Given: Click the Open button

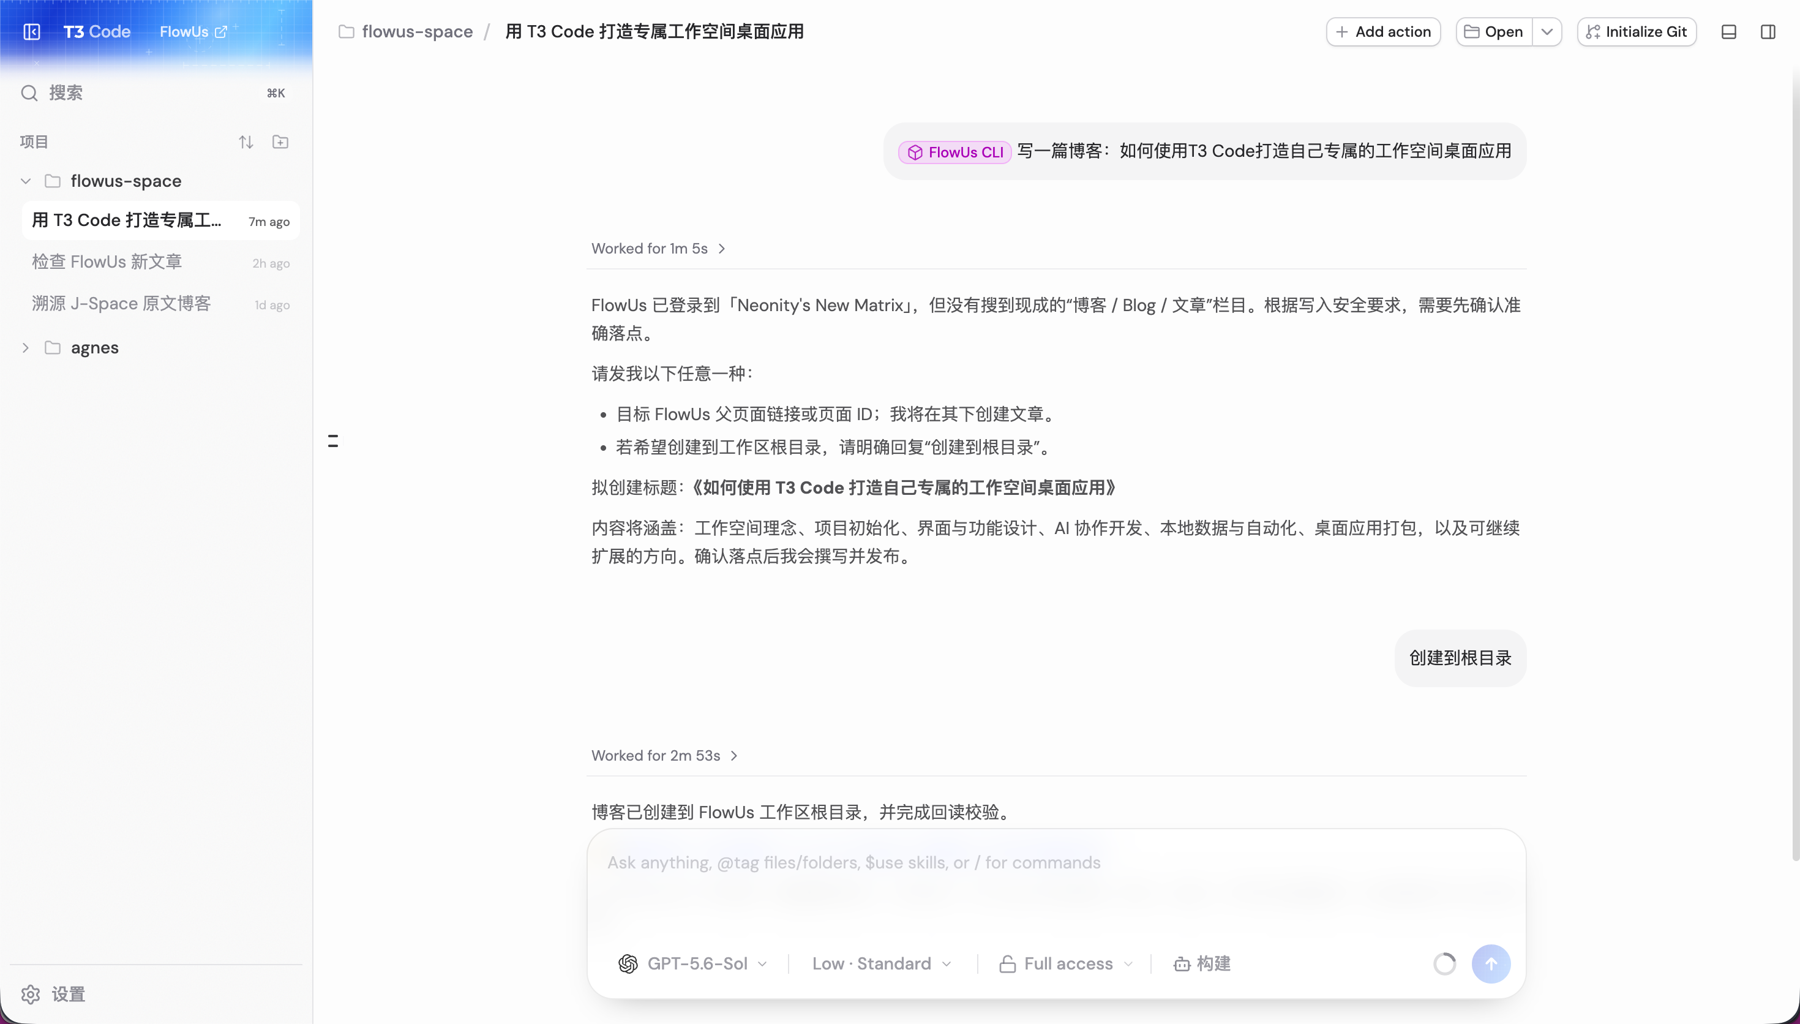Looking at the screenshot, I should [x=1494, y=32].
